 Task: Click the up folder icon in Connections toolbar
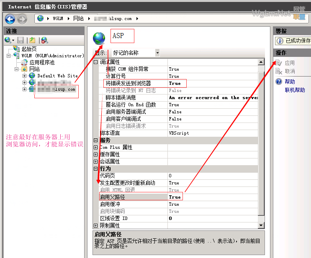click(x=32, y=40)
